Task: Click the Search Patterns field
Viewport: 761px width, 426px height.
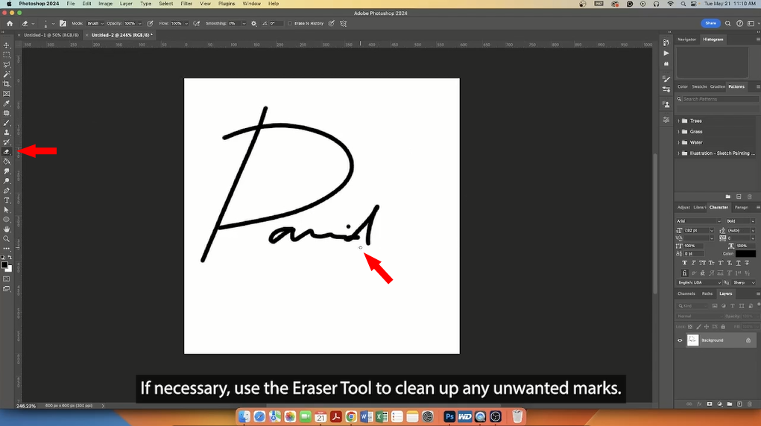Action: coord(719,99)
